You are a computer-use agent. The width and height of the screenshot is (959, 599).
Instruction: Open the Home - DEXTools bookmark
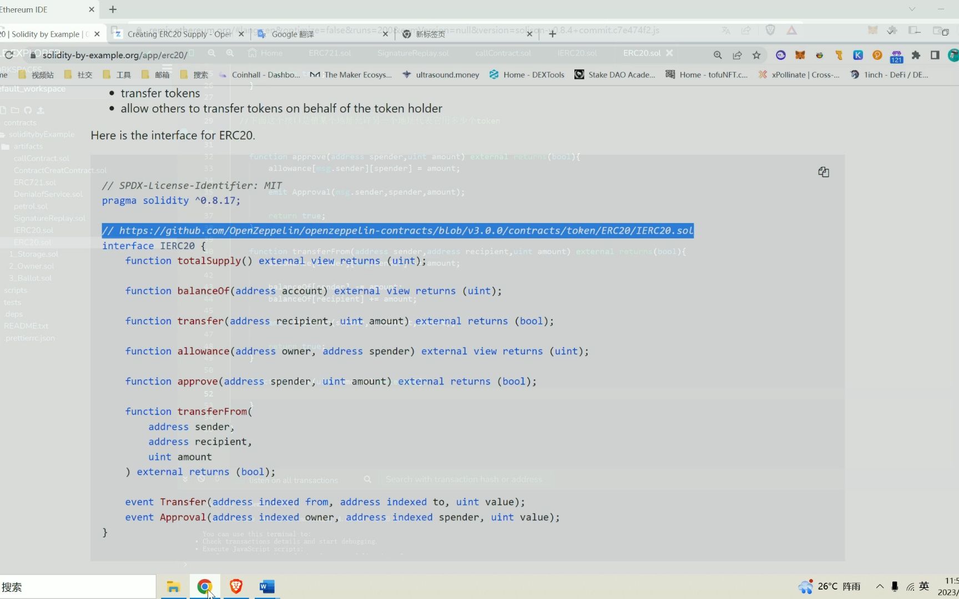coord(527,74)
